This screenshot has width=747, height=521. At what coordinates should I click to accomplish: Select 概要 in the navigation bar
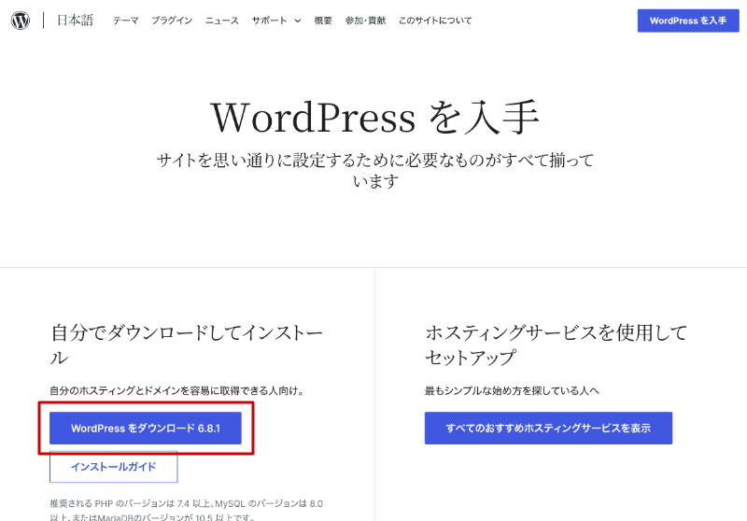coord(323,21)
